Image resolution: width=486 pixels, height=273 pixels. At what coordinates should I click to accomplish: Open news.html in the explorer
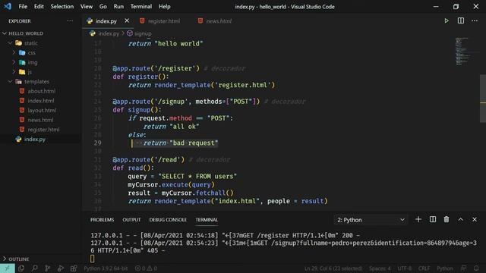click(40, 120)
